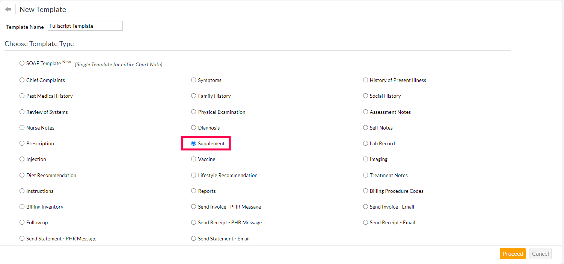Select the Review of Systems option
This screenshot has height=264, width=564.
coord(22,112)
